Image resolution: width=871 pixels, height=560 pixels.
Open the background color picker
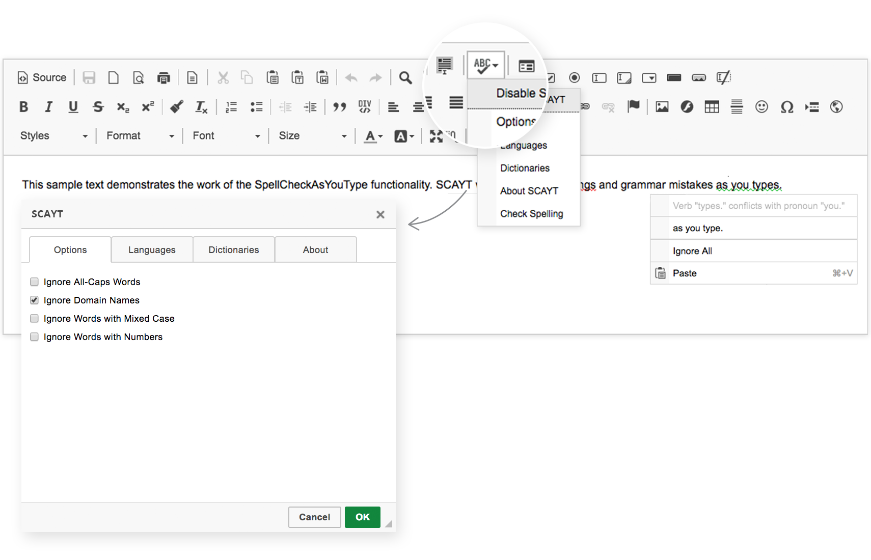pos(404,136)
